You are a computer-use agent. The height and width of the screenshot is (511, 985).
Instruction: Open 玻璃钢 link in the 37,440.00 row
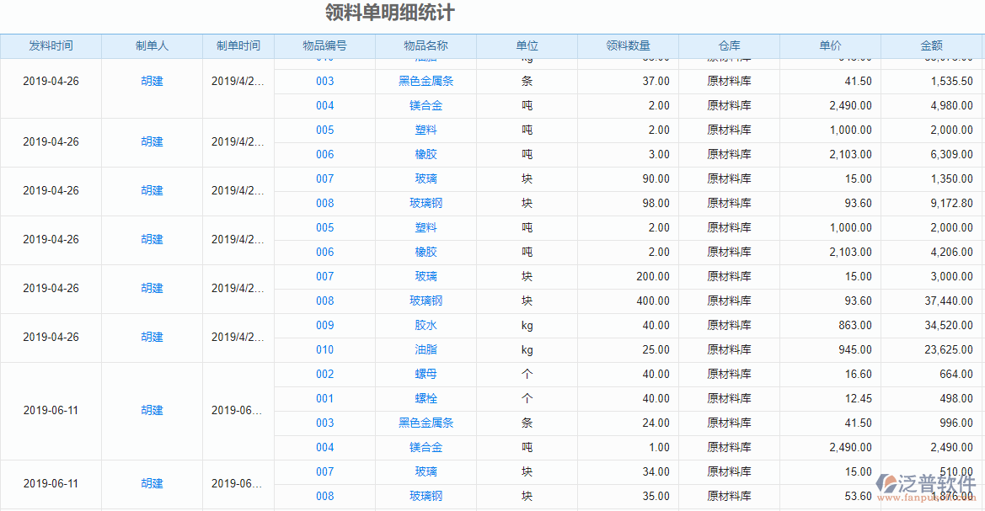[426, 301]
